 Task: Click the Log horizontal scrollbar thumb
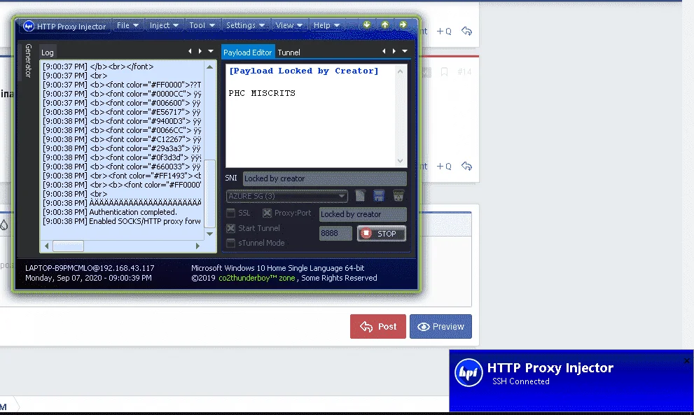68,246
